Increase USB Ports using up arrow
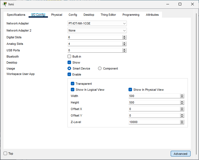This screenshot has width=199, height=160. point(124,49)
